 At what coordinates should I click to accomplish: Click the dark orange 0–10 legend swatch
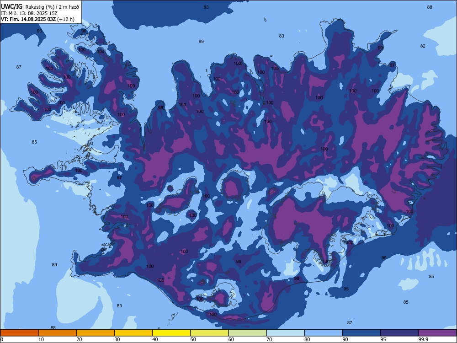[x=19, y=333]
